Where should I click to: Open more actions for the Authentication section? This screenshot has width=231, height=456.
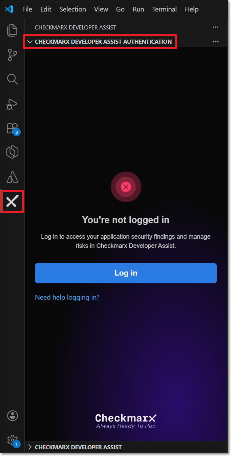pos(216,42)
